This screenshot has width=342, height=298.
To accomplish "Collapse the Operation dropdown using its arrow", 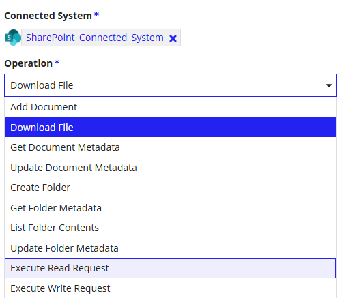I will [328, 85].
